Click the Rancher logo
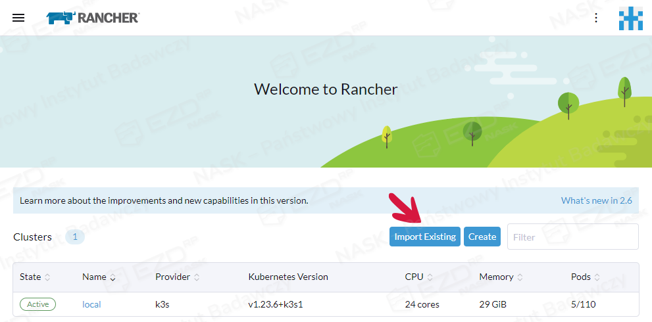652x322 pixels. (93, 18)
